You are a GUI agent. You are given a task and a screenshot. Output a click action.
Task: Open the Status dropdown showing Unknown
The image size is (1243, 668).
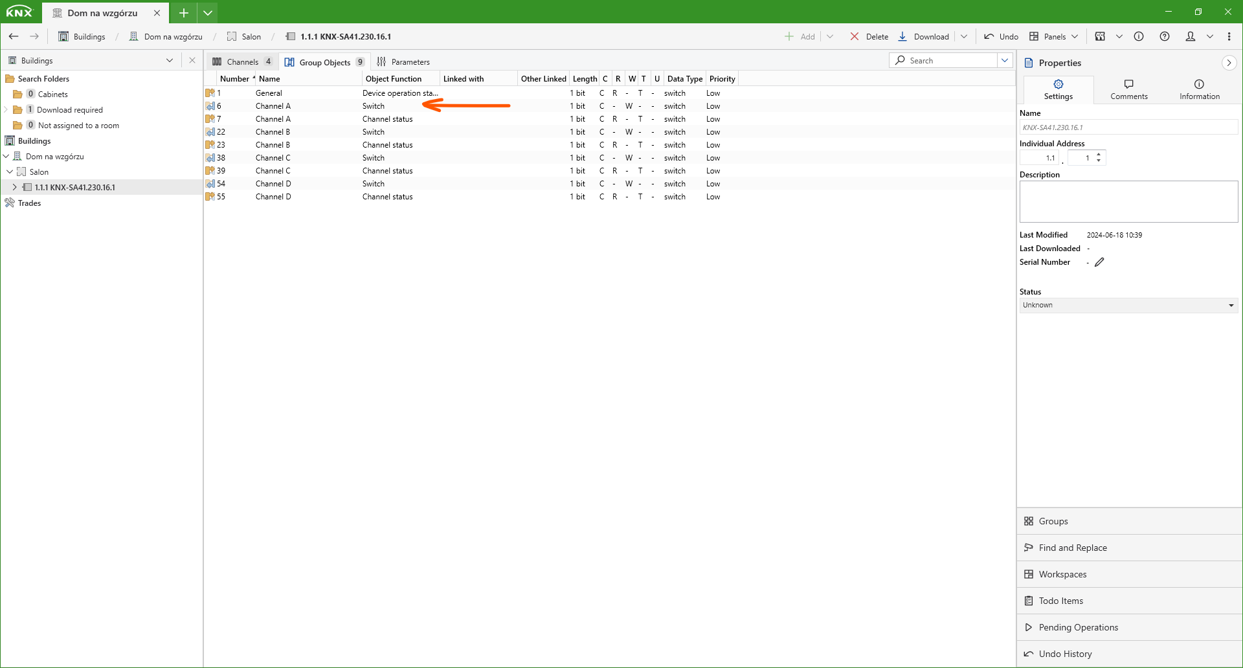point(1128,305)
